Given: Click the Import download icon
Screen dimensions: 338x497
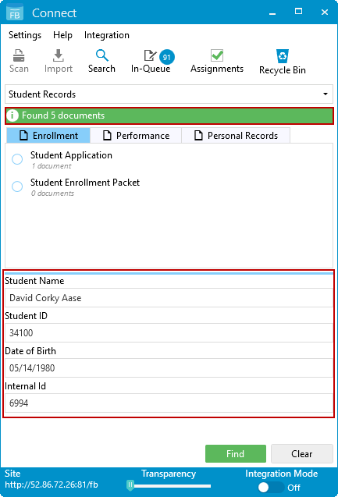Looking at the screenshot, I should [58, 56].
